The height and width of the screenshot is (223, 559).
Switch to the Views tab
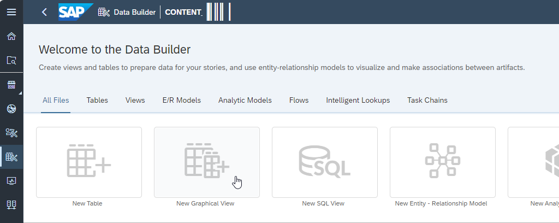click(135, 101)
